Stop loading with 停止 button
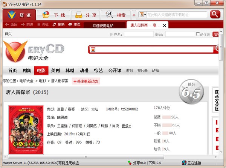This screenshot has width=226, height=168. 43,24
